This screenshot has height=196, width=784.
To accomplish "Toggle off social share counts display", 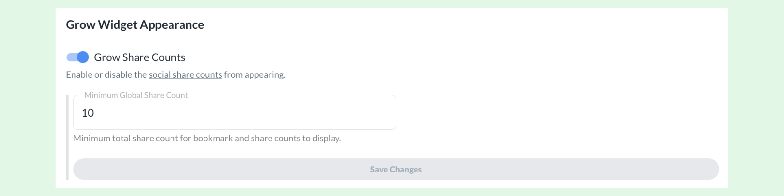I will [78, 57].
